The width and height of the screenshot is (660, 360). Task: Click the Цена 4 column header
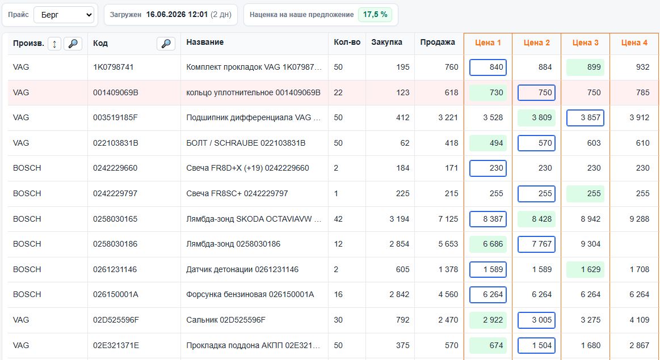coord(634,43)
